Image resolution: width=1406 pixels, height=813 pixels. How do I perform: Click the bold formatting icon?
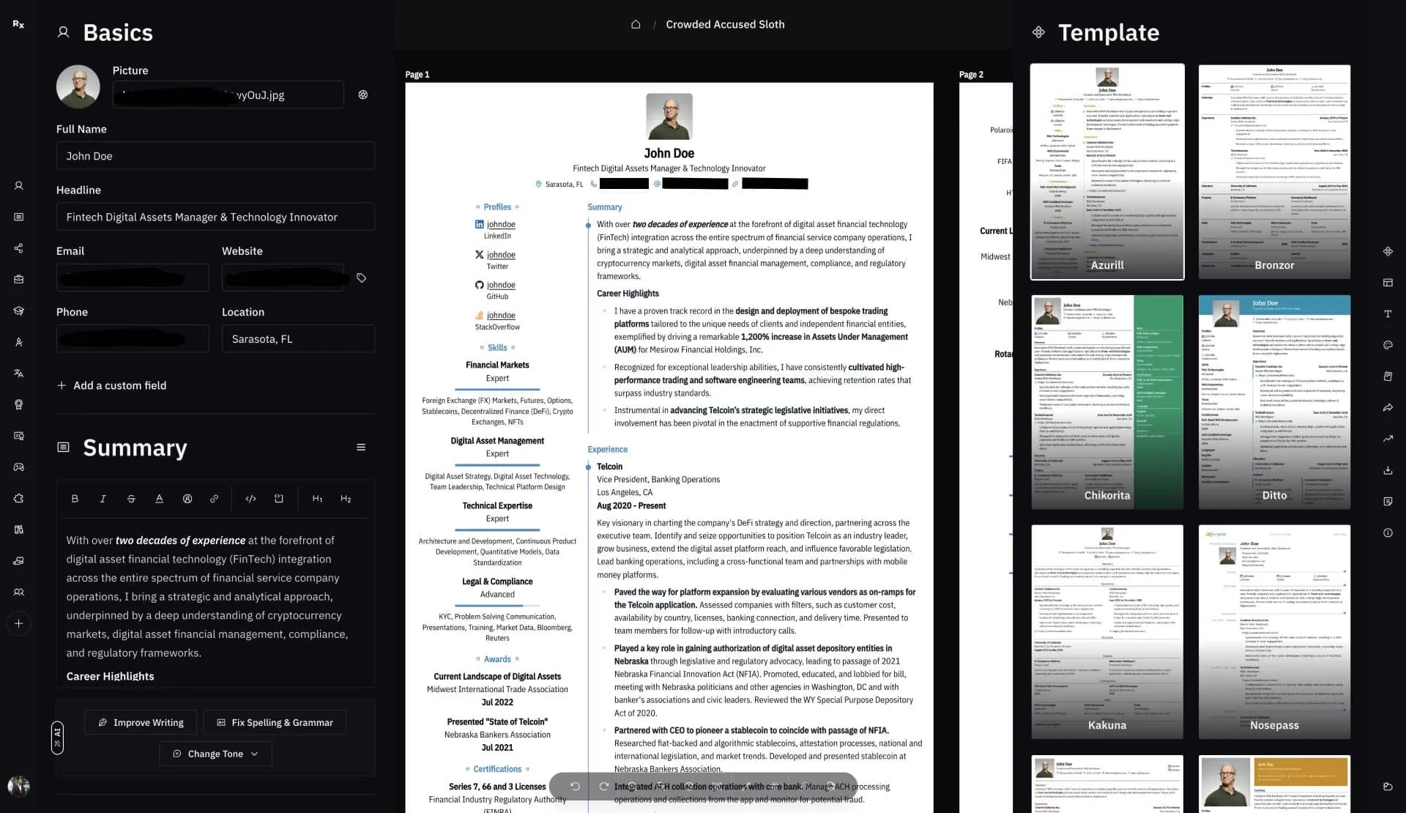[x=75, y=500]
